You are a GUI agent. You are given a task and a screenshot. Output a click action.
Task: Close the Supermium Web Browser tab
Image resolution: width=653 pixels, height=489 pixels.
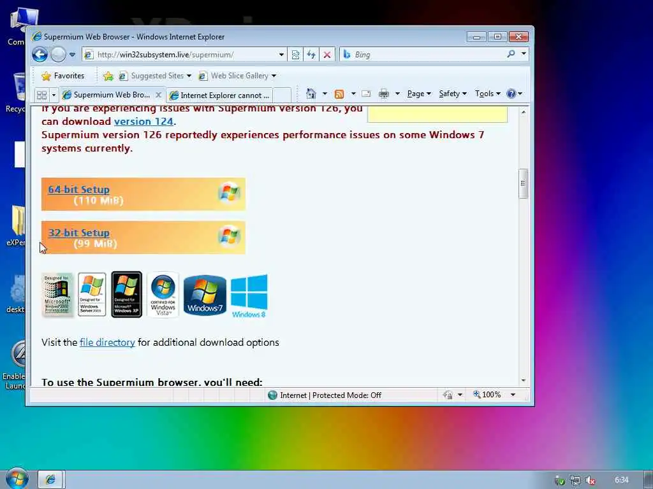[158, 95]
